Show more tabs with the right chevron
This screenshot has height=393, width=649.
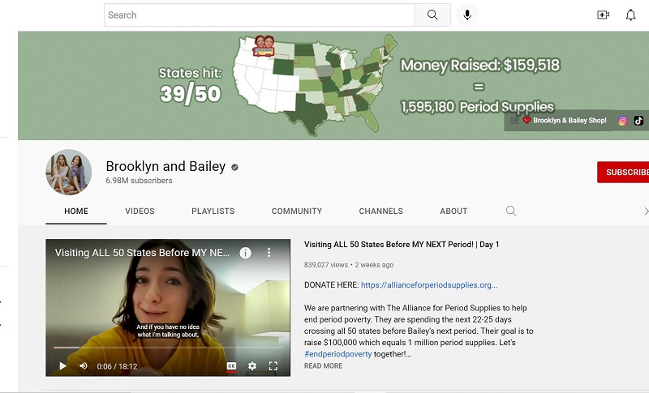[646, 211]
